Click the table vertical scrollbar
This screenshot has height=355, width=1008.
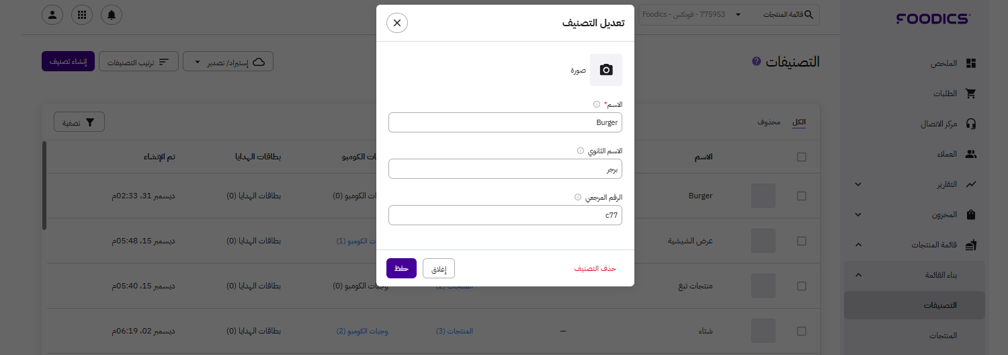pyautogui.click(x=44, y=186)
